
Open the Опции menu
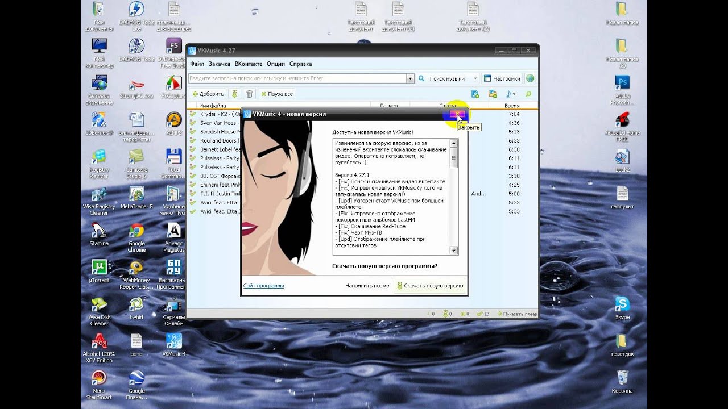click(276, 64)
